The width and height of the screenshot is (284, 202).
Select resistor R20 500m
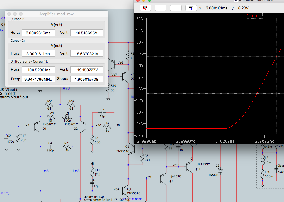(x=262, y=174)
